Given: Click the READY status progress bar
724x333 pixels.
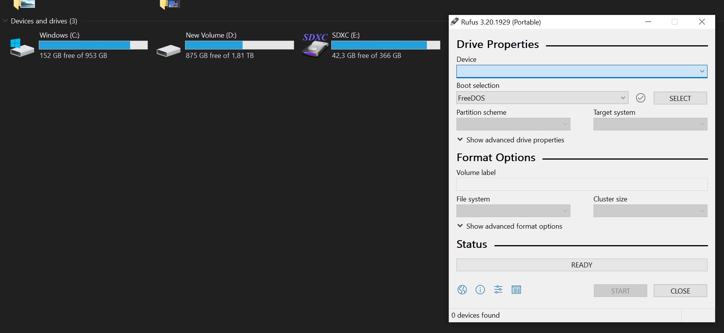Looking at the screenshot, I should (x=582, y=265).
